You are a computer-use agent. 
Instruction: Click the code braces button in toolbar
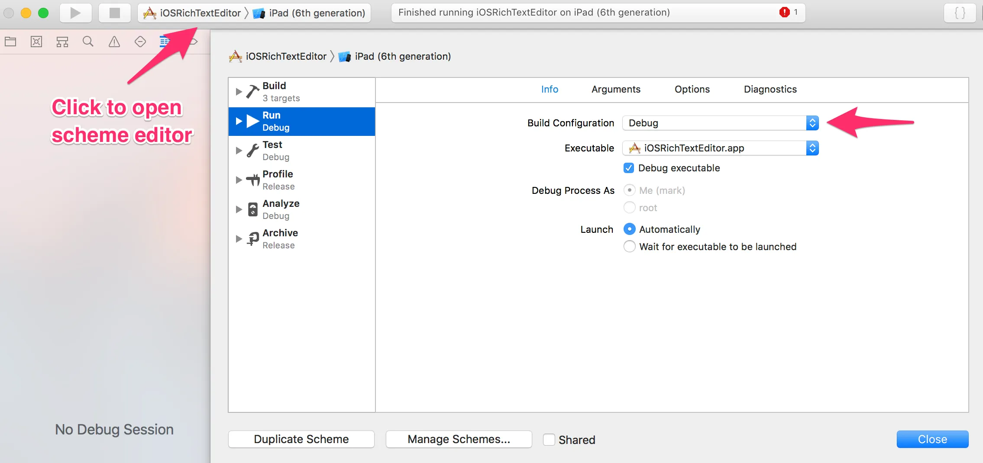point(960,13)
